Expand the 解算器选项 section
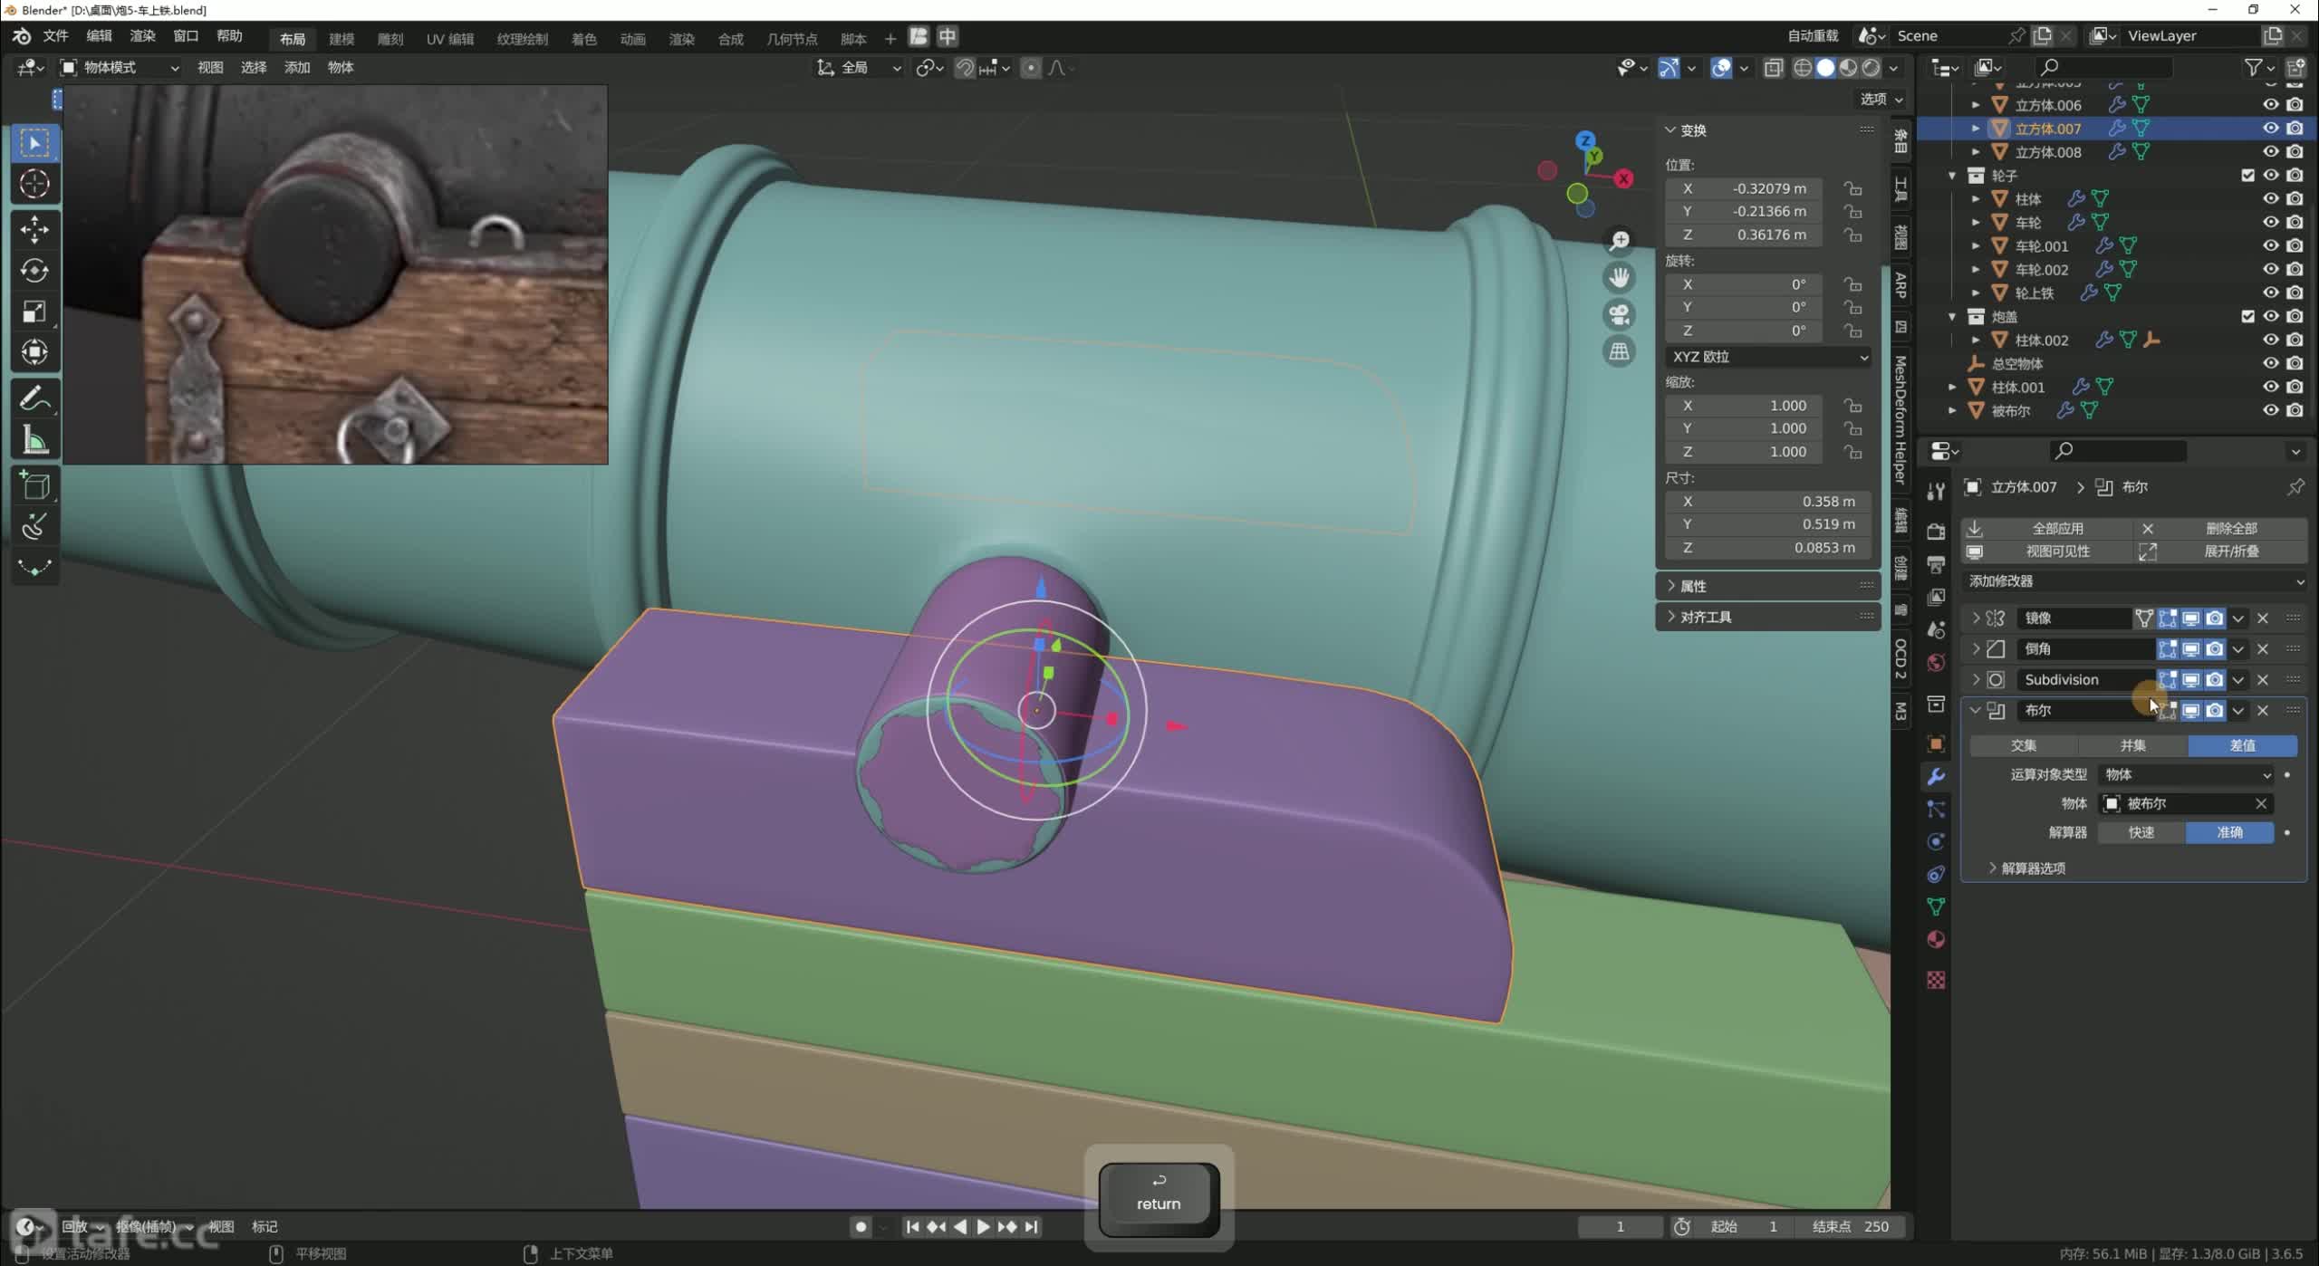This screenshot has height=1266, width=2319. (2027, 868)
